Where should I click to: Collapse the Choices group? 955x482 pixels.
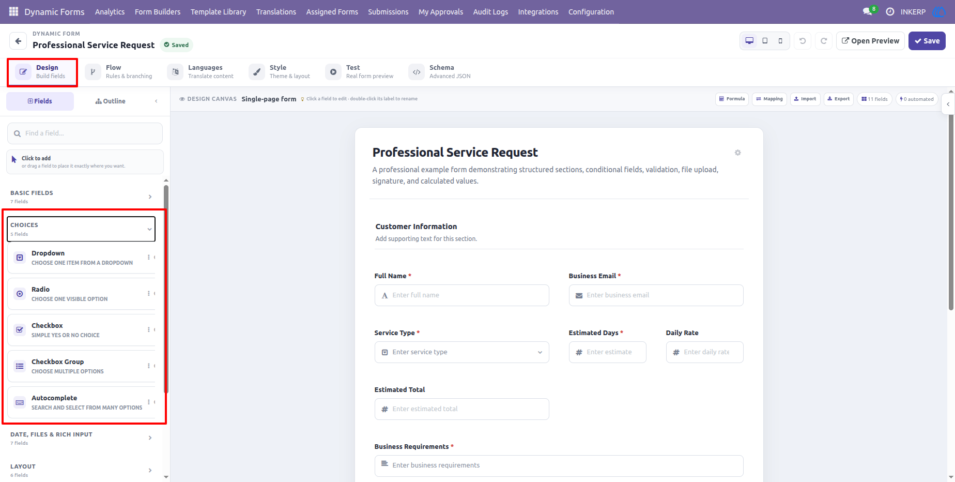(81, 229)
